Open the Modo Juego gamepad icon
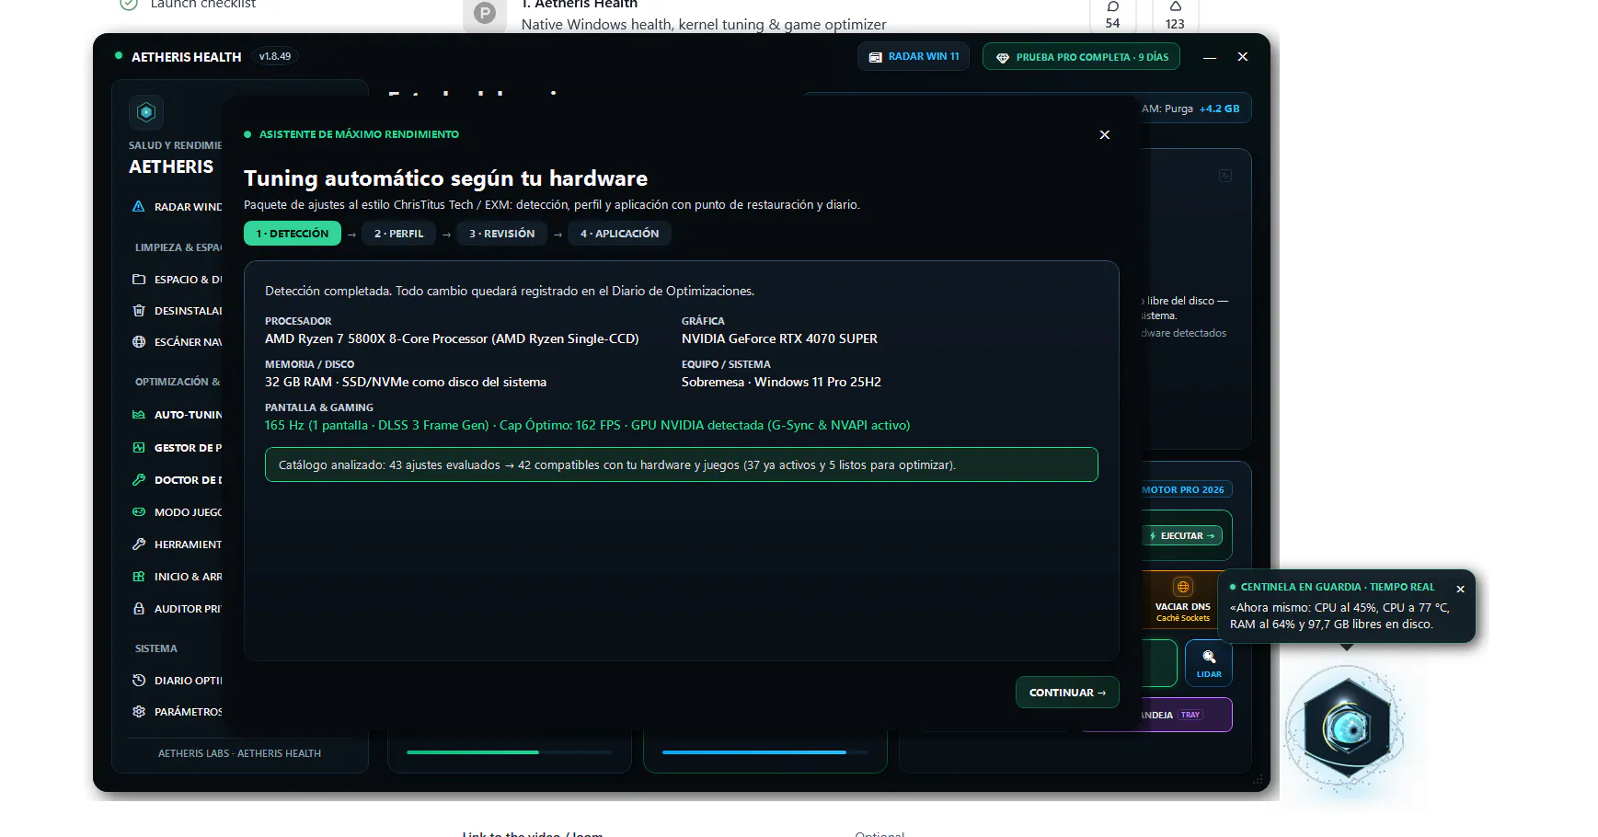Screen dimensions: 1598x837 tap(139, 512)
